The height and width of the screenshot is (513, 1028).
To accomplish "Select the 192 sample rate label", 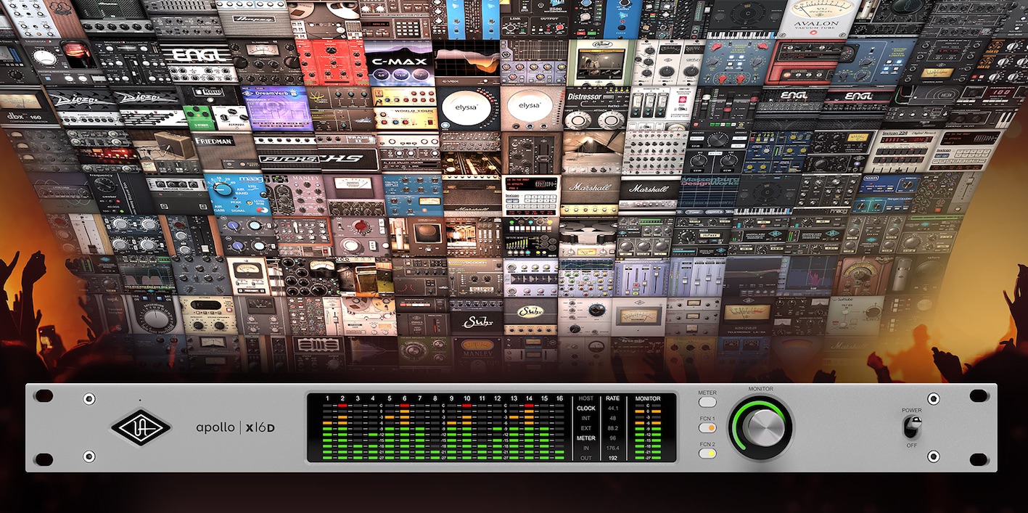I will 612,458.
